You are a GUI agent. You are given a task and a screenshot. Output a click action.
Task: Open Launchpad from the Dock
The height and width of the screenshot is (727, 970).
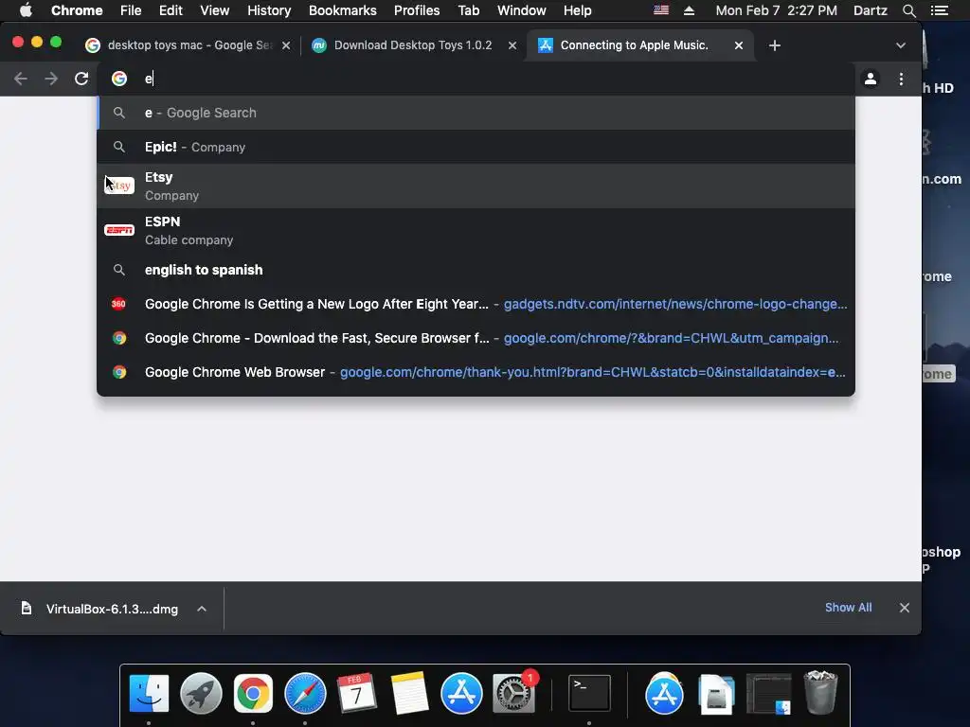(201, 694)
